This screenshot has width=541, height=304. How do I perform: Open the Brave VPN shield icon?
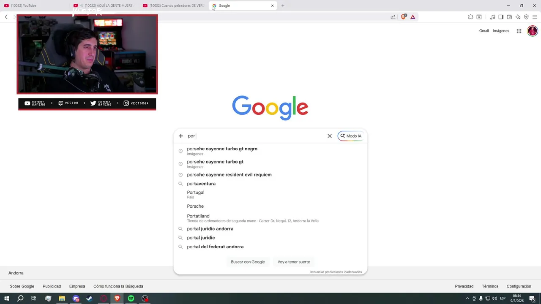point(526,17)
